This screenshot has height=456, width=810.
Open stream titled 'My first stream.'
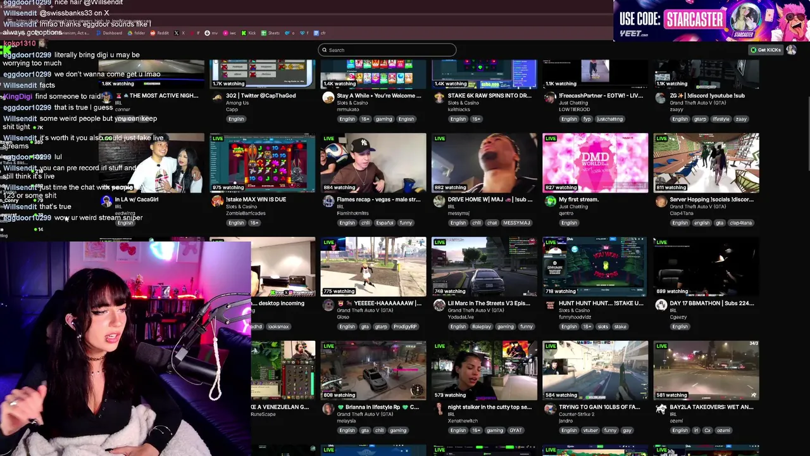point(578,199)
